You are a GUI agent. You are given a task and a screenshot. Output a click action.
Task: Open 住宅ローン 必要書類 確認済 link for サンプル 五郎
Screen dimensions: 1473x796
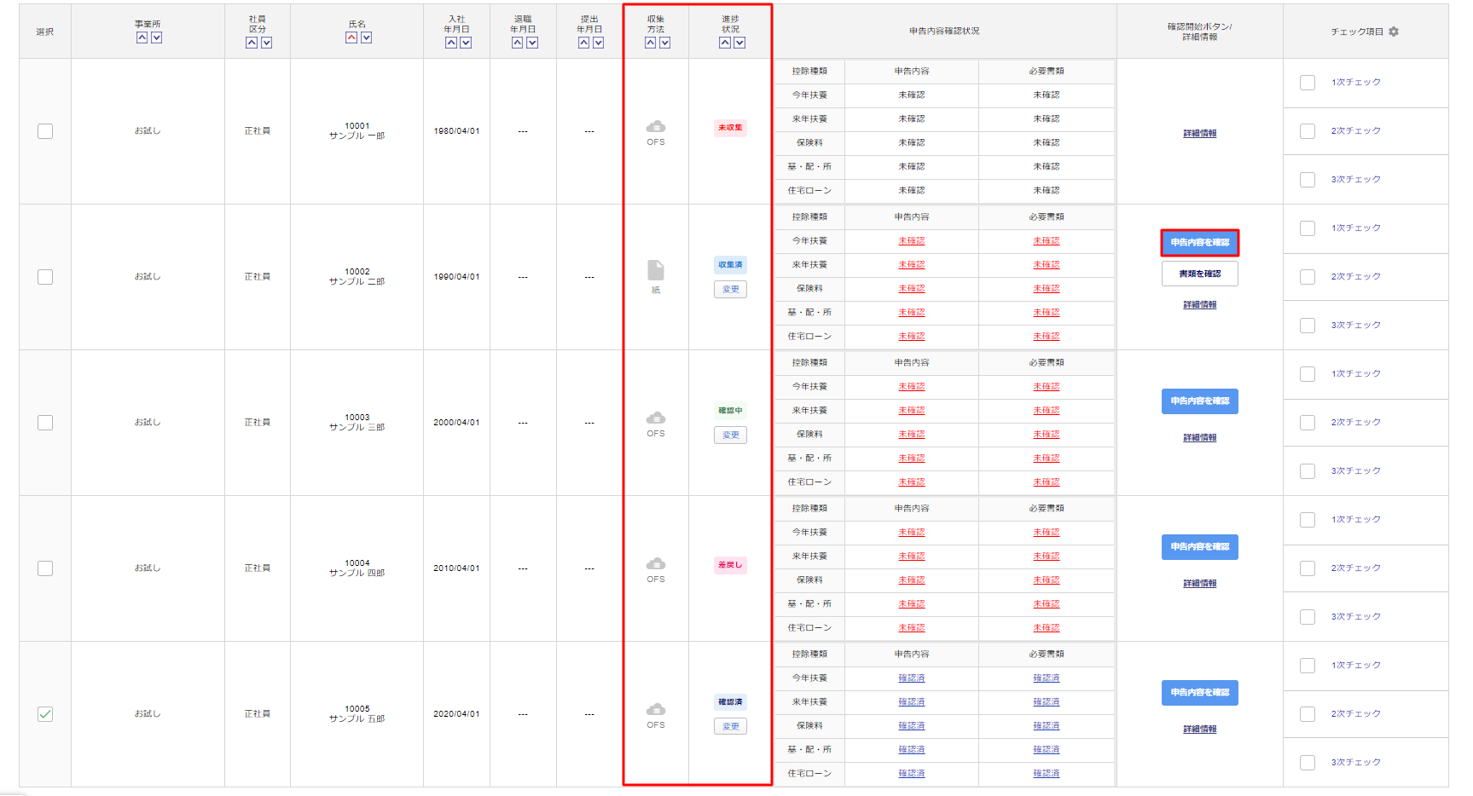tap(1047, 774)
